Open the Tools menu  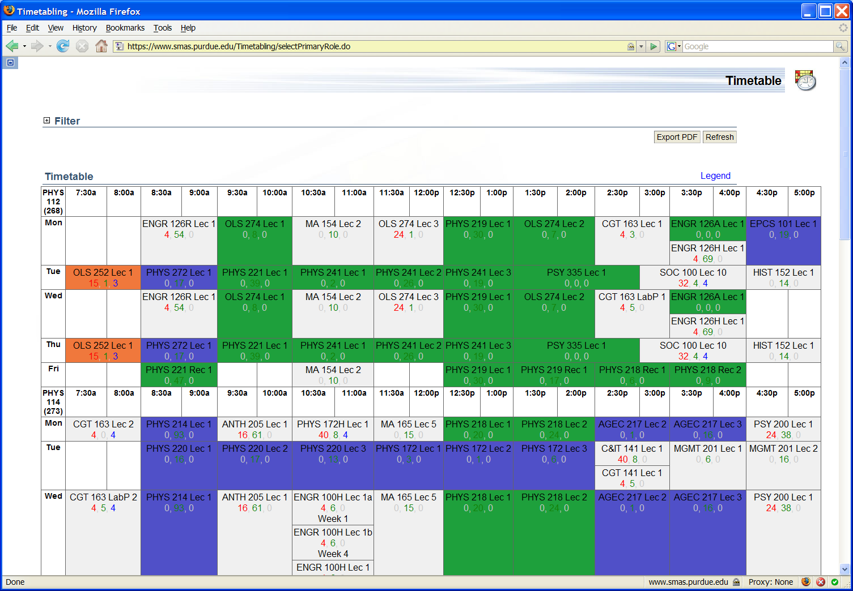click(x=163, y=28)
